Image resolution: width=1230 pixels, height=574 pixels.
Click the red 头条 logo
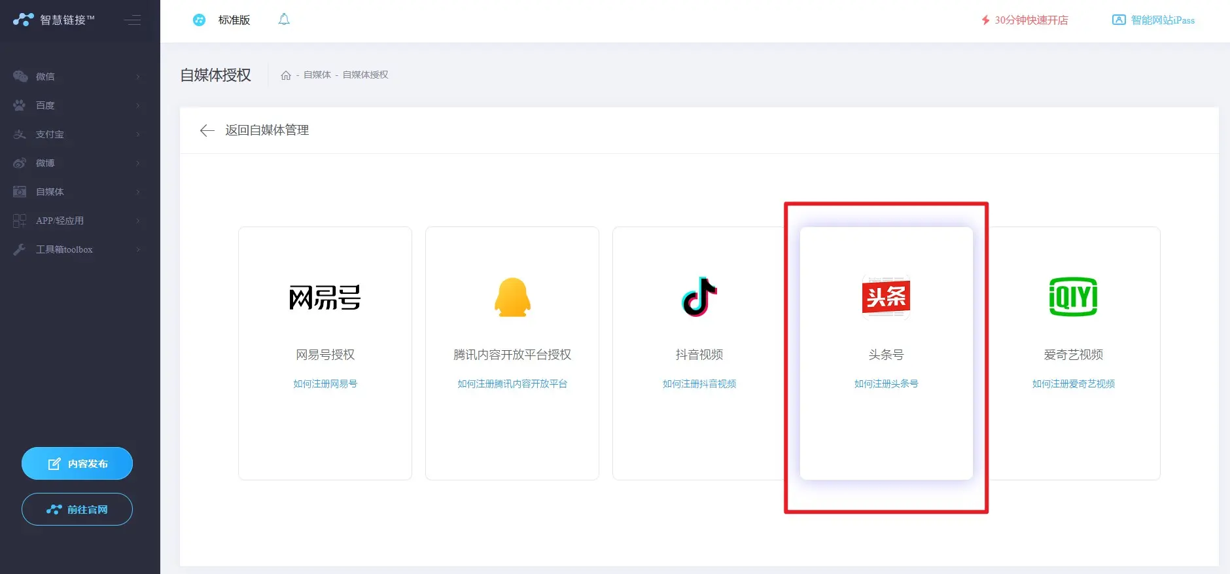(x=887, y=297)
